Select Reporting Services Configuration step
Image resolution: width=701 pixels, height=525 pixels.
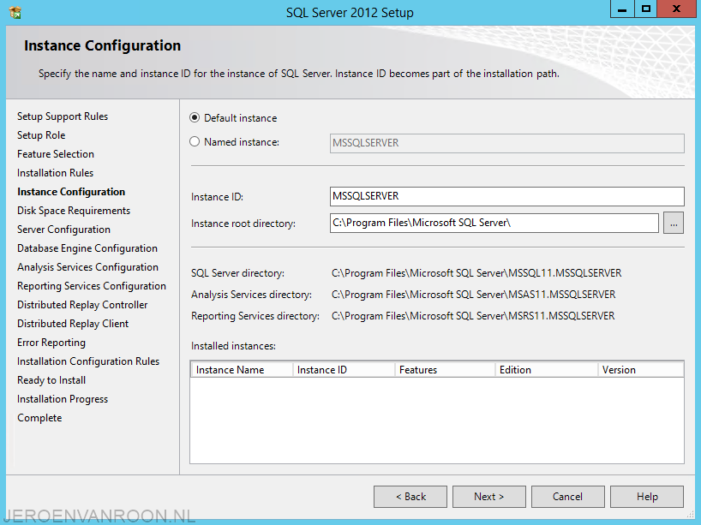92,286
